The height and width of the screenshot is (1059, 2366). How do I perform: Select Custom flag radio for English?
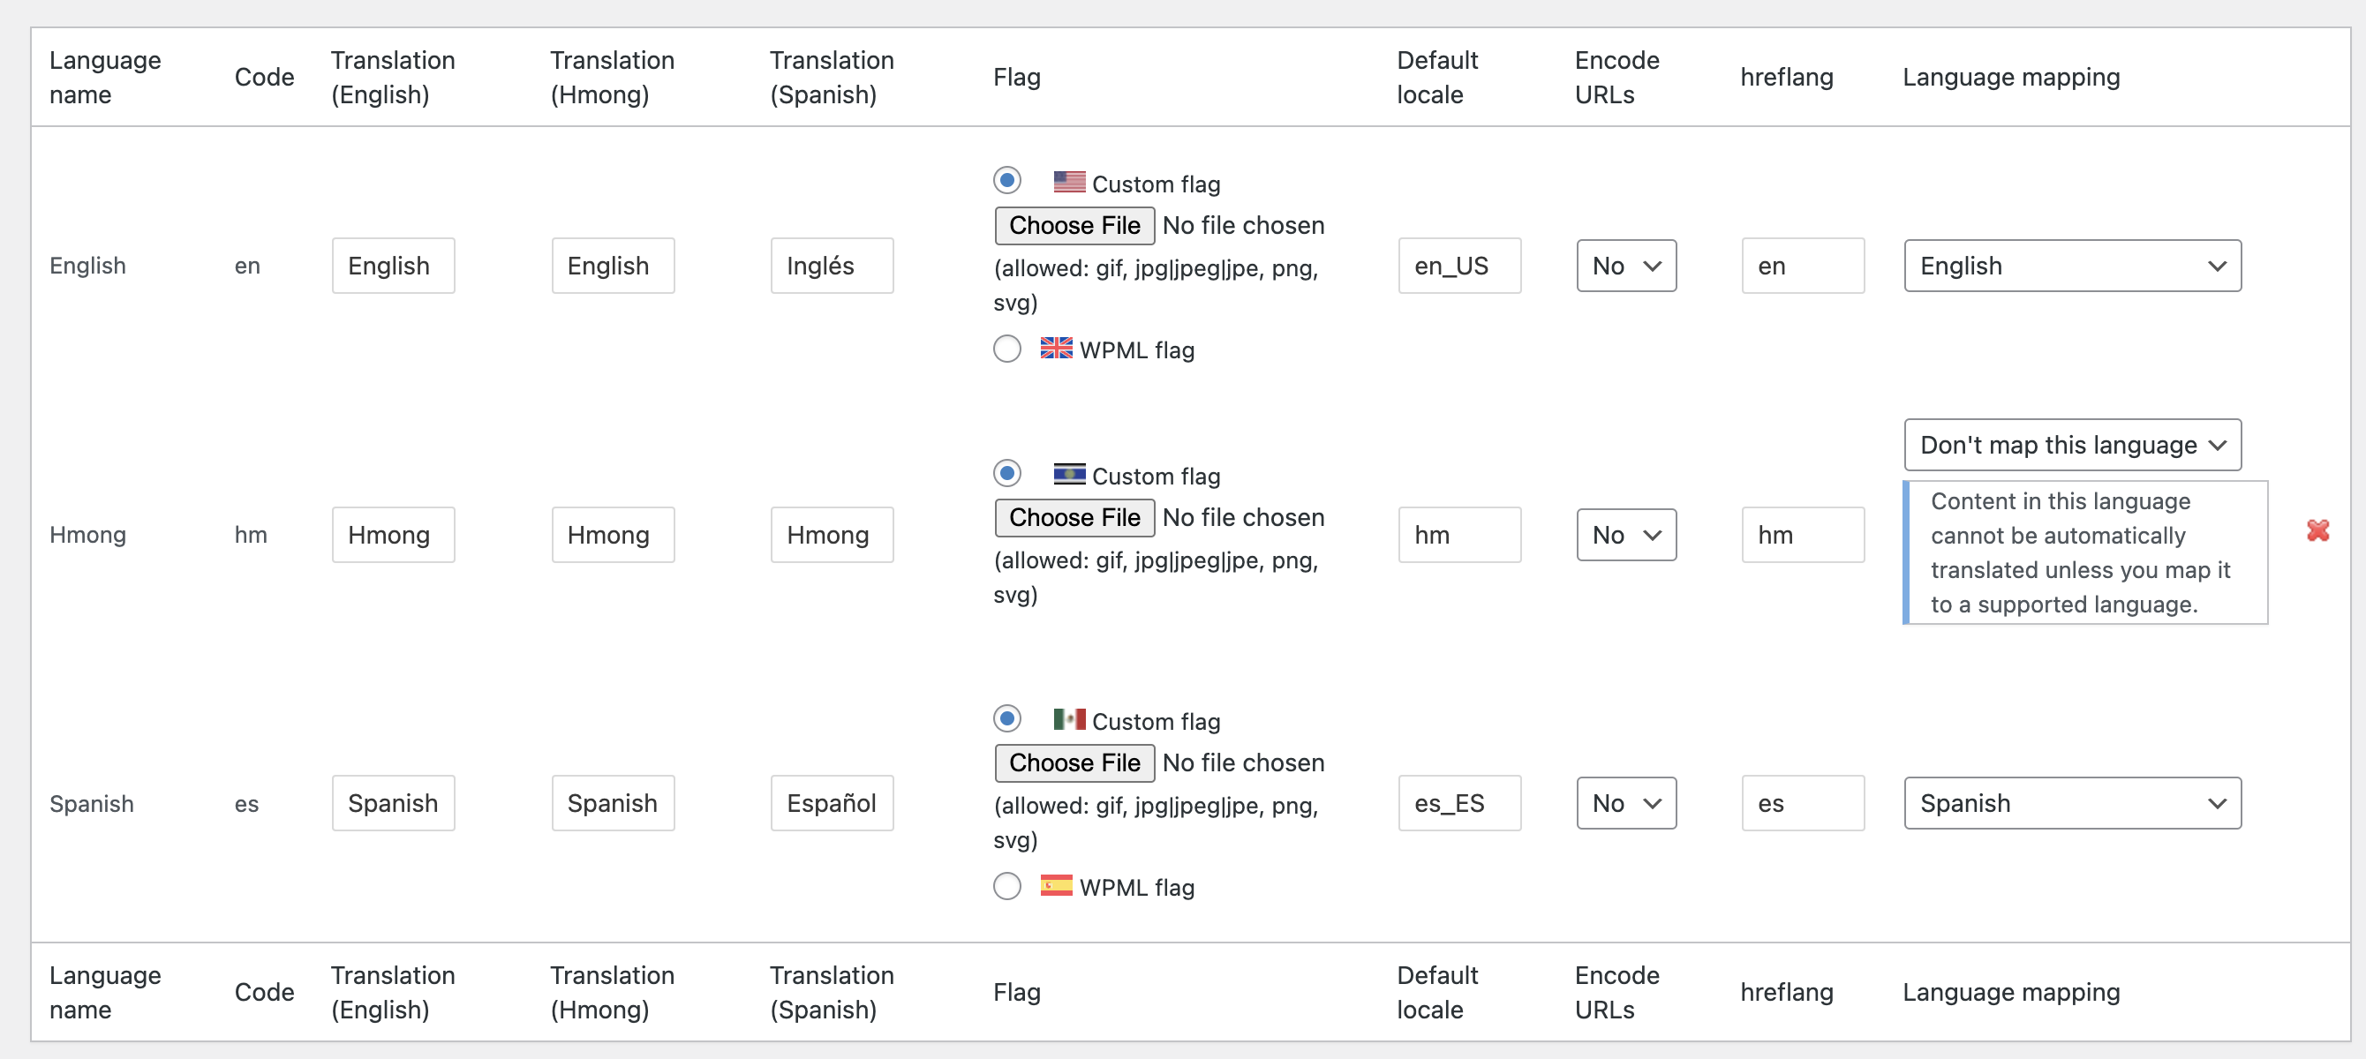click(x=1007, y=180)
